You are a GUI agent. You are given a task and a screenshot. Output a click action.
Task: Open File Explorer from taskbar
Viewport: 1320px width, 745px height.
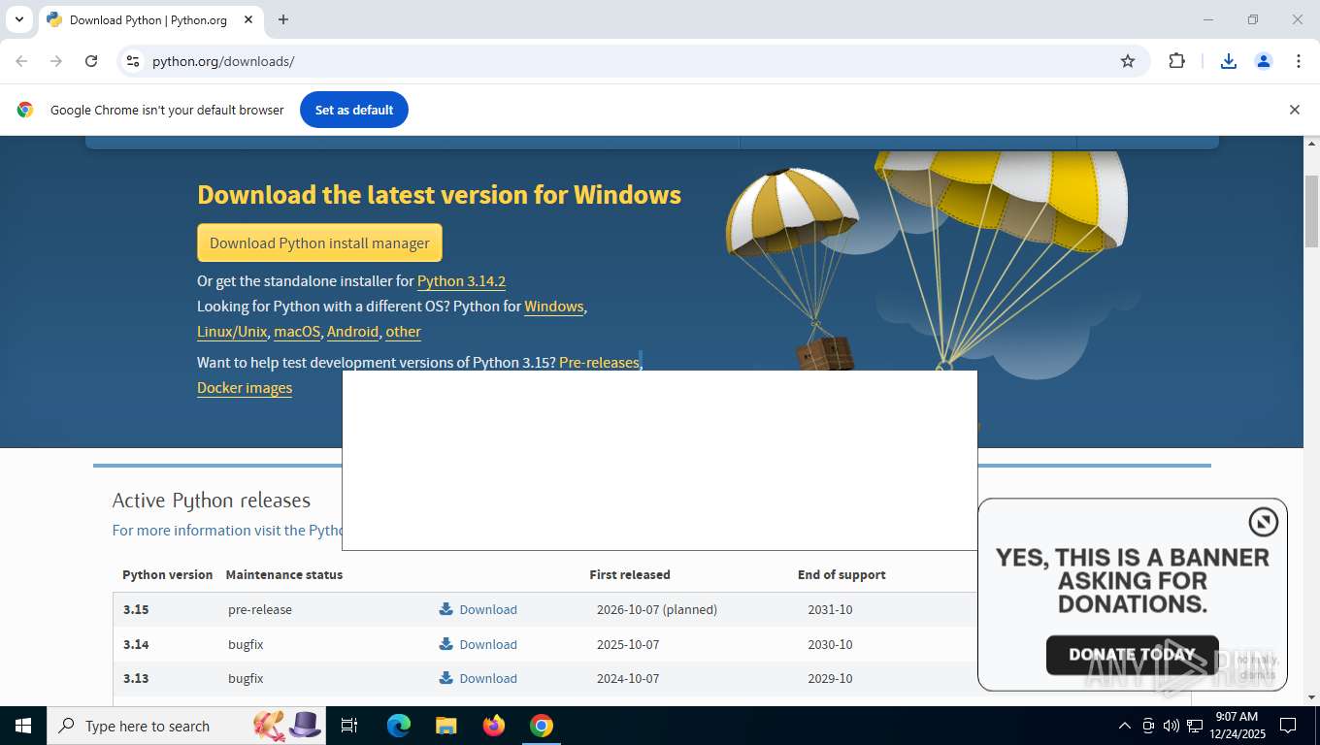pyautogui.click(x=445, y=726)
